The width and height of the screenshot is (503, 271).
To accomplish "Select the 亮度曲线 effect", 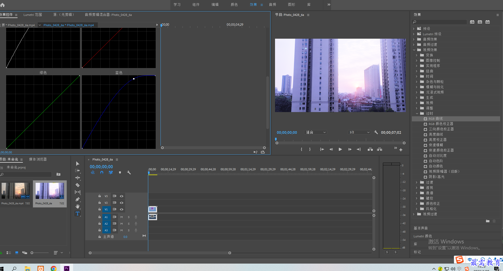I will 436,135.
